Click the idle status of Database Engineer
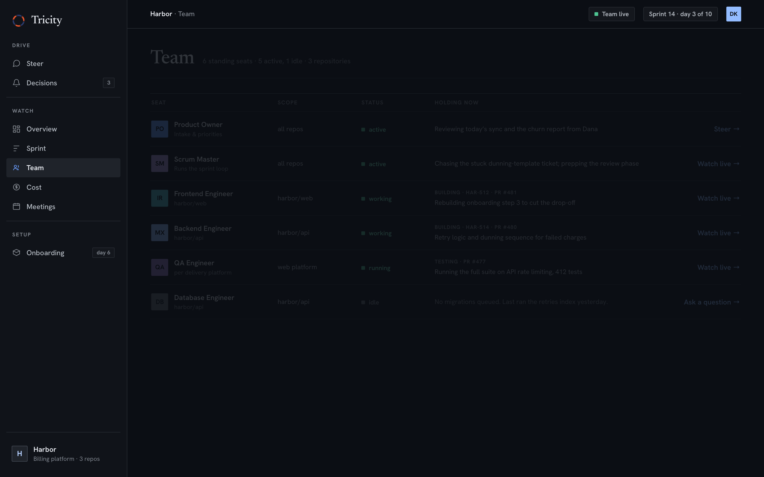 (x=370, y=302)
